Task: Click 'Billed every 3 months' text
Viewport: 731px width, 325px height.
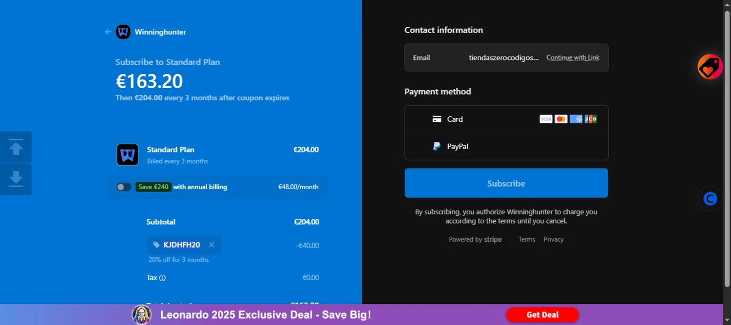Action: click(x=177, y=161)
